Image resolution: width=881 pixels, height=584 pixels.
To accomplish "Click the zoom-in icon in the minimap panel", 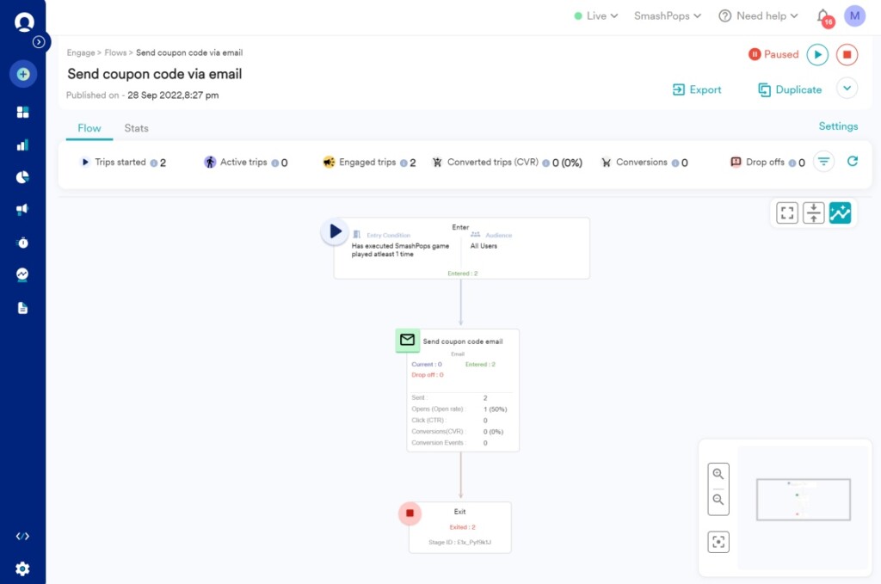I will (718, 473).
